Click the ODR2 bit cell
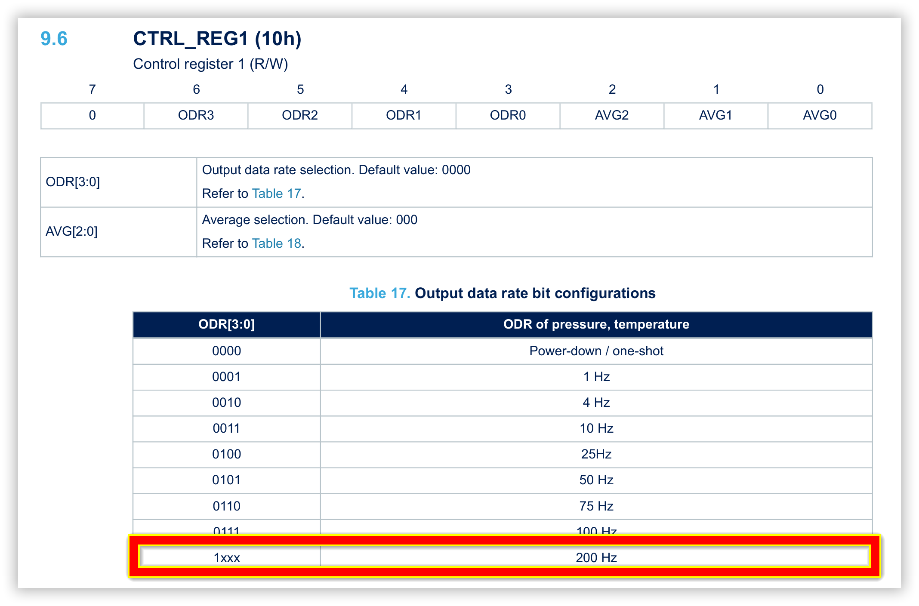This screenshot has height=606, width=919. click(x=300, y=115)
